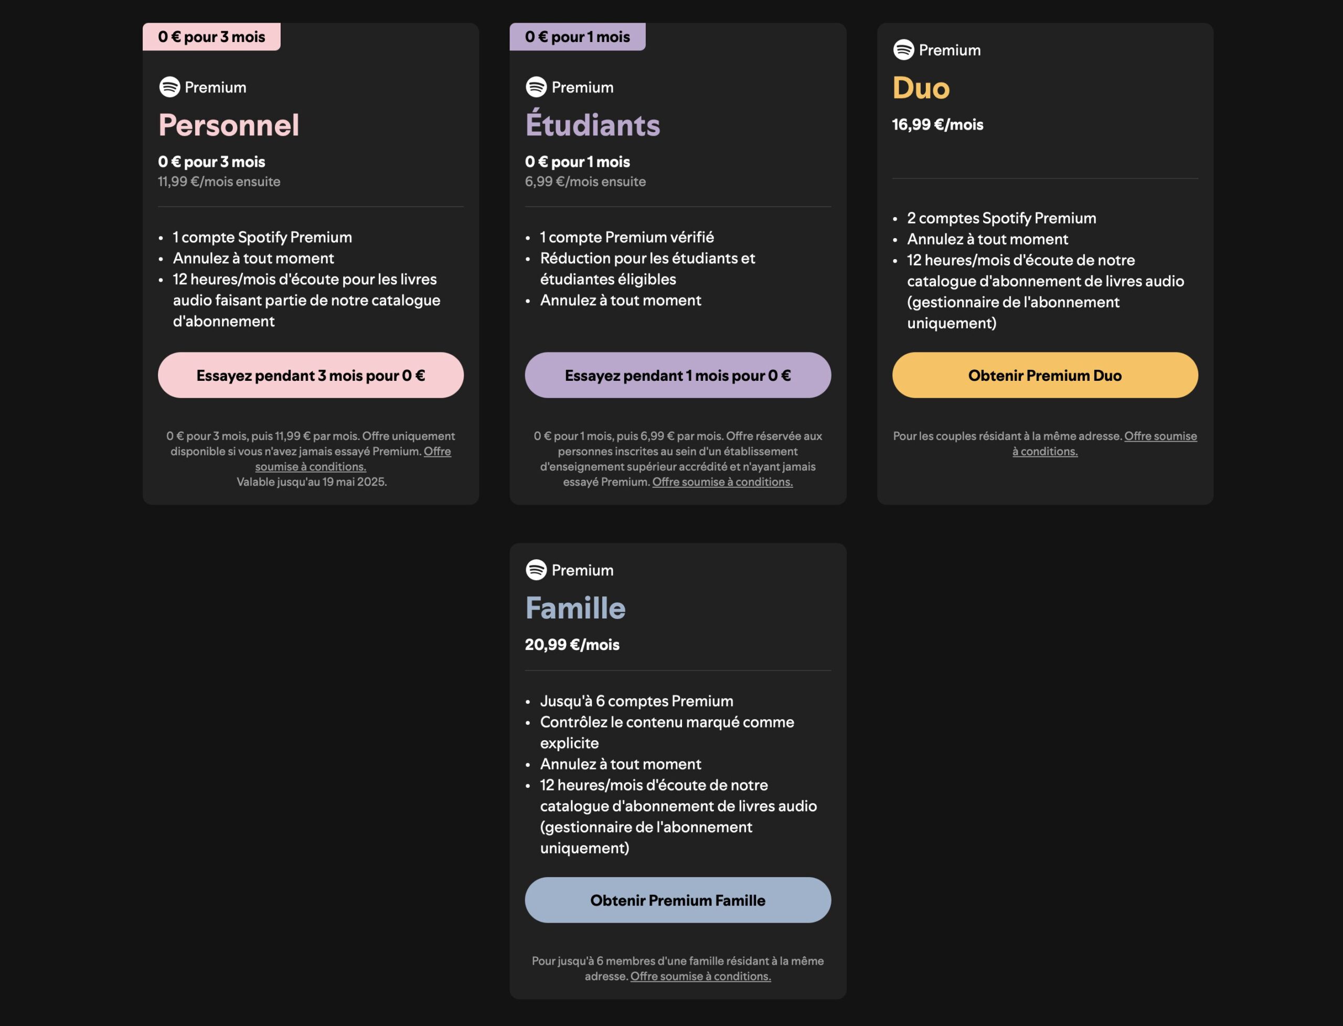Click the Spotify logo on the Personnel card
Screen dimensions: 1343x1026
(169, 87)
